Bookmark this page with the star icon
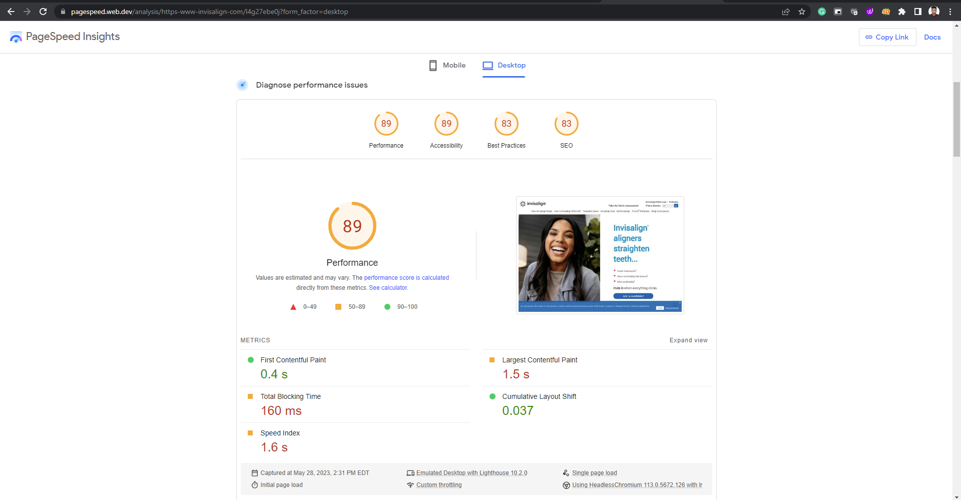Screen dimensions: 961x500 tap(802, 12)
